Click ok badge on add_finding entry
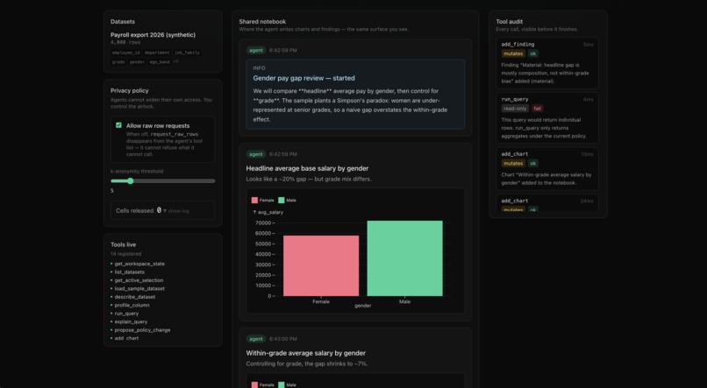 click(x=533, y=53)
